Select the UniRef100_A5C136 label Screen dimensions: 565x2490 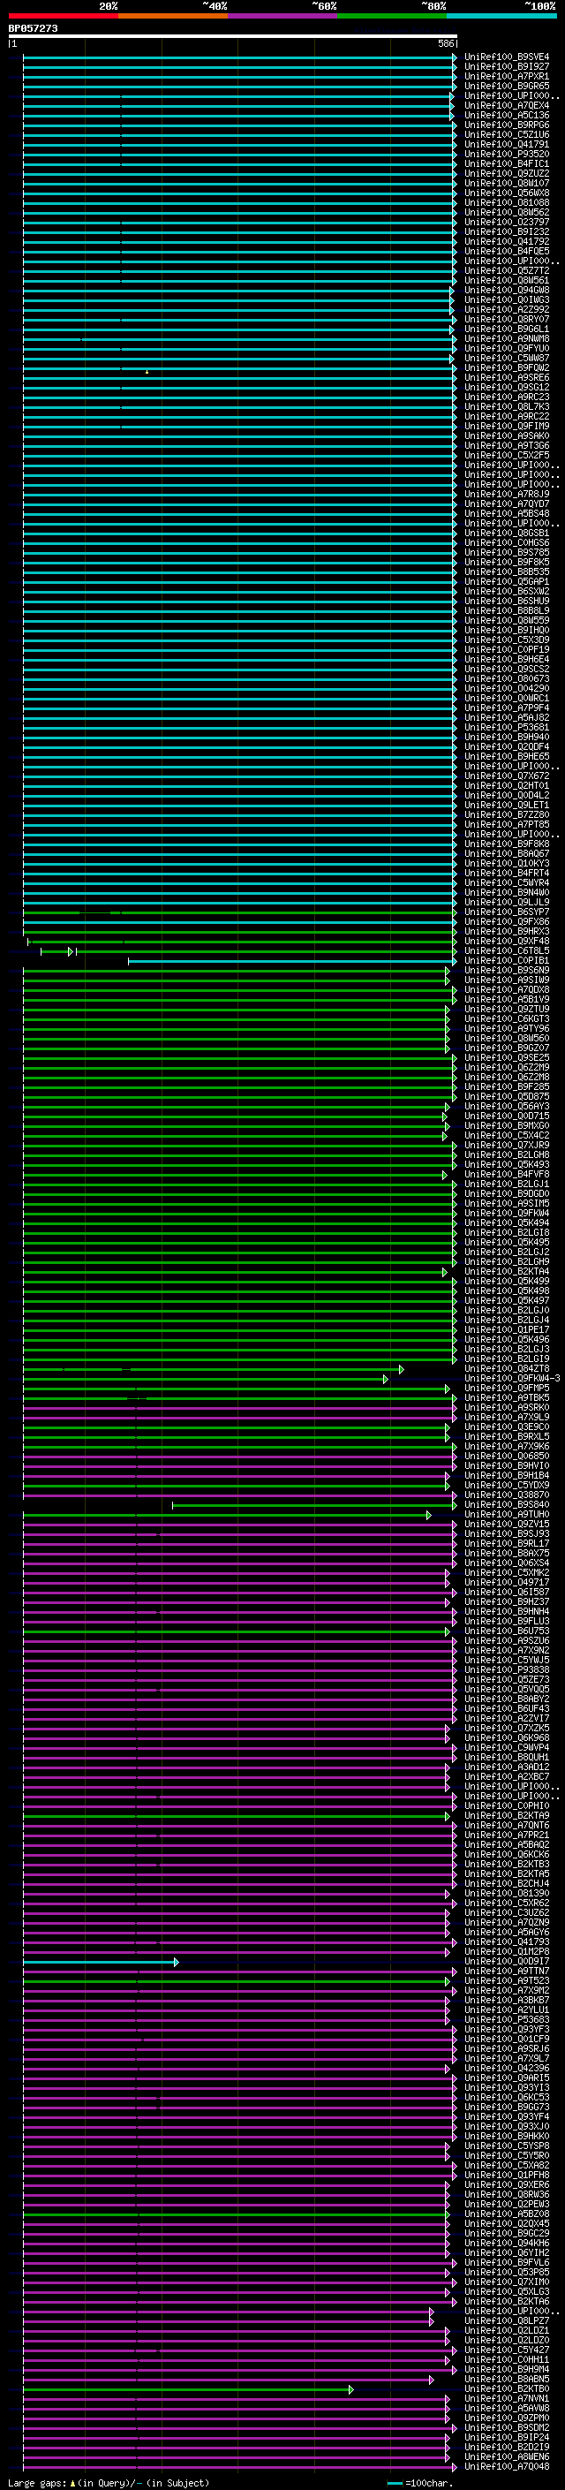pyautogui.click(x=506, y=115)
